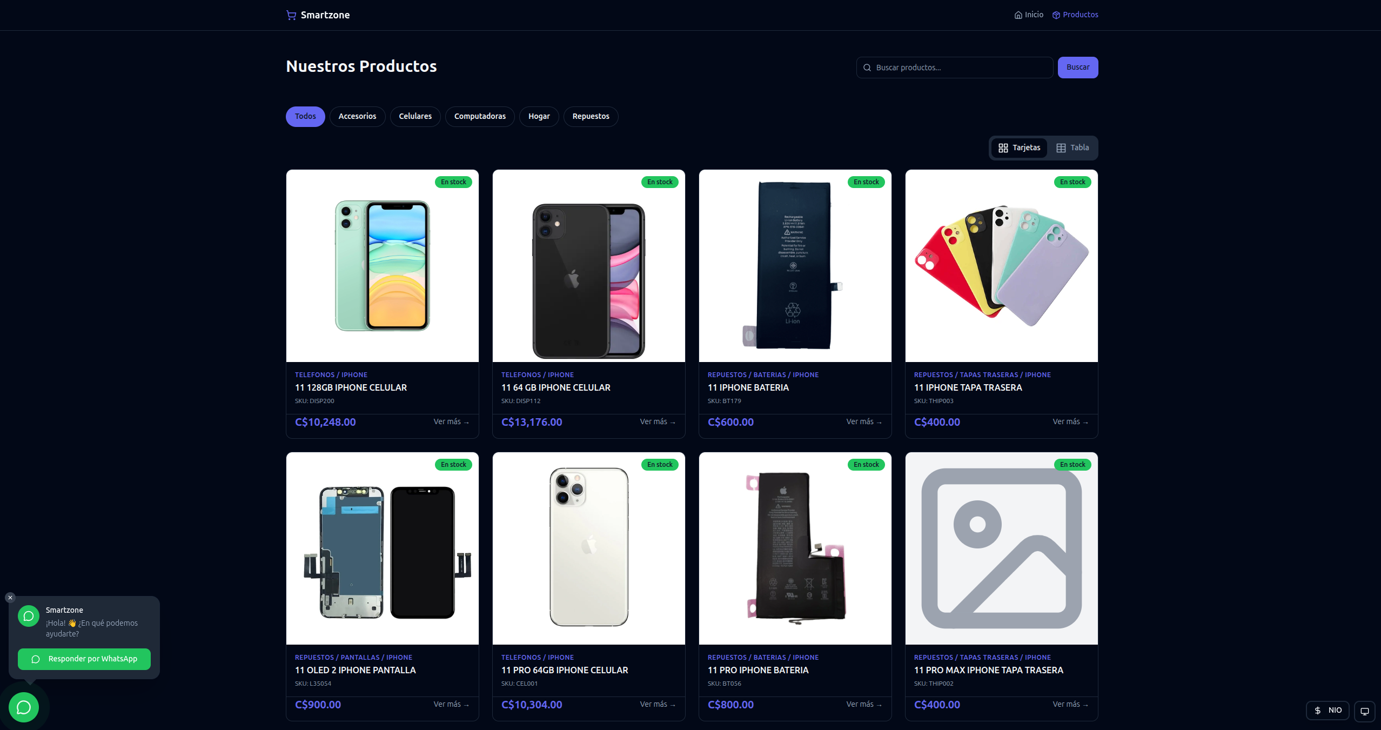The width and height of the screenshot is (1381, 730).
Task: Click the title 11 IPHONE TAPA TRASERA
Action: point(968,388)
